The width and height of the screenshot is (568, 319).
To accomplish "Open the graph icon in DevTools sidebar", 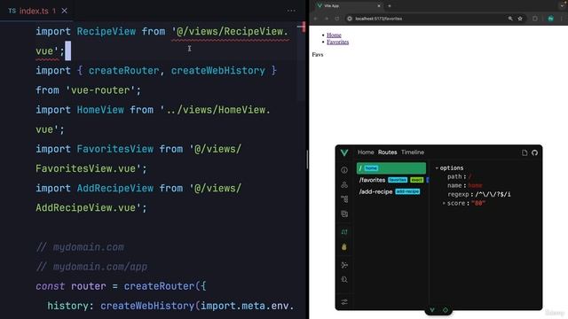I will click(x=344, y=265).
